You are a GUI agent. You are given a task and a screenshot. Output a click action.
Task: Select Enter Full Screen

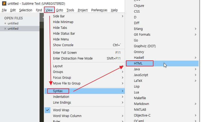click(x=84, y=52)
